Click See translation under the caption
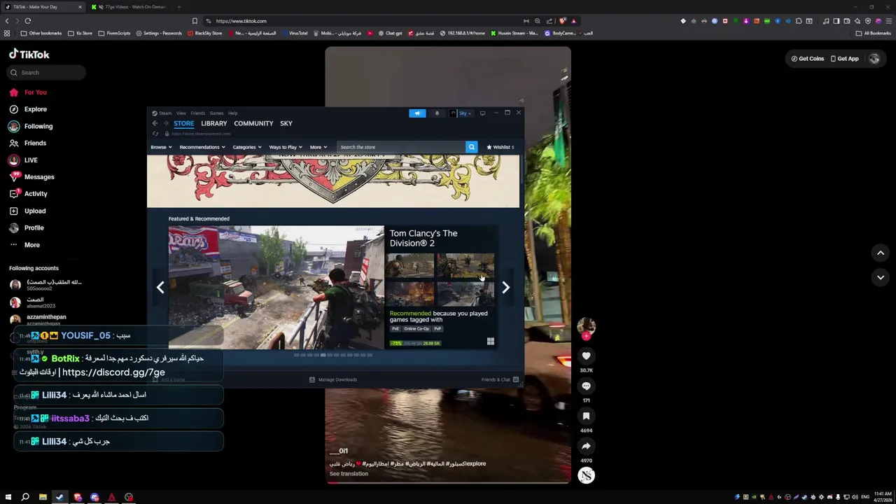The height and width of the screenshot is (504, 896). tap(349, 474)
